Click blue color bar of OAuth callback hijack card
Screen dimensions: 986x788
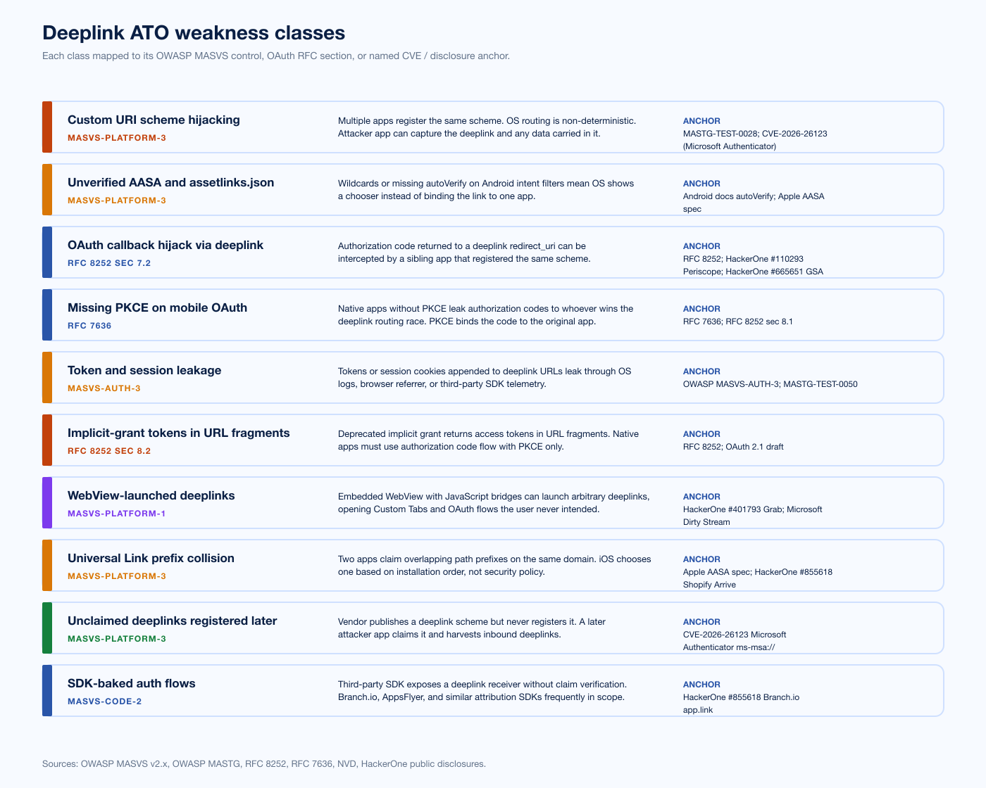coord(47,252)
